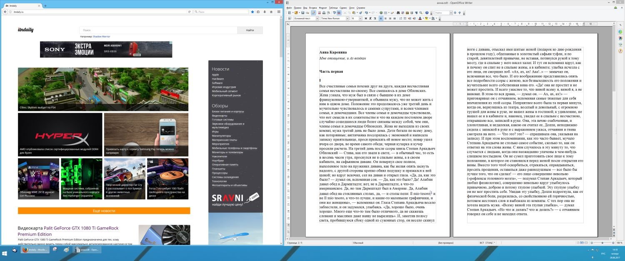Click the Export as PDF icon
The width and height of the screenshot is (625, 261).
[x=319, y=13]
